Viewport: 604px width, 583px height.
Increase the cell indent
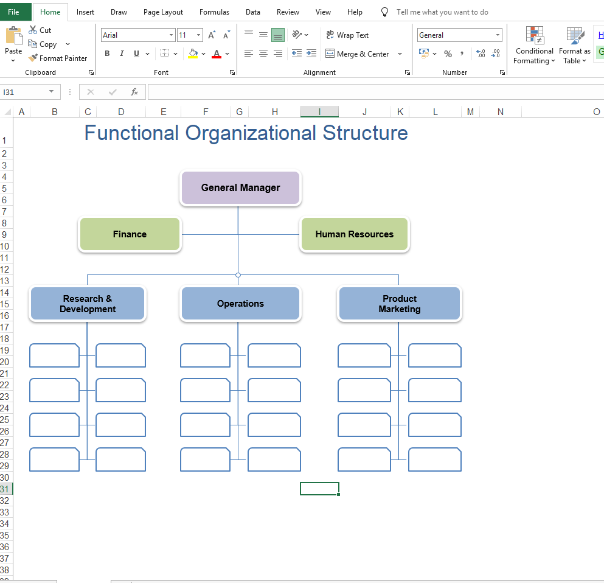pos(311,54)
